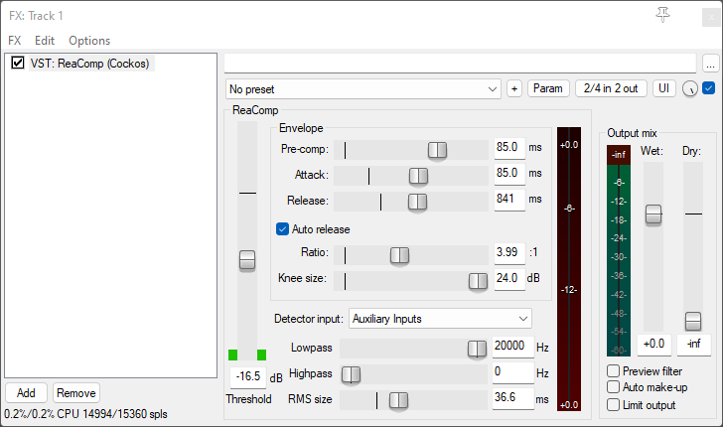Enable Preview filter
The height and width of the screenshot is (427, 723).
[613, 370]
